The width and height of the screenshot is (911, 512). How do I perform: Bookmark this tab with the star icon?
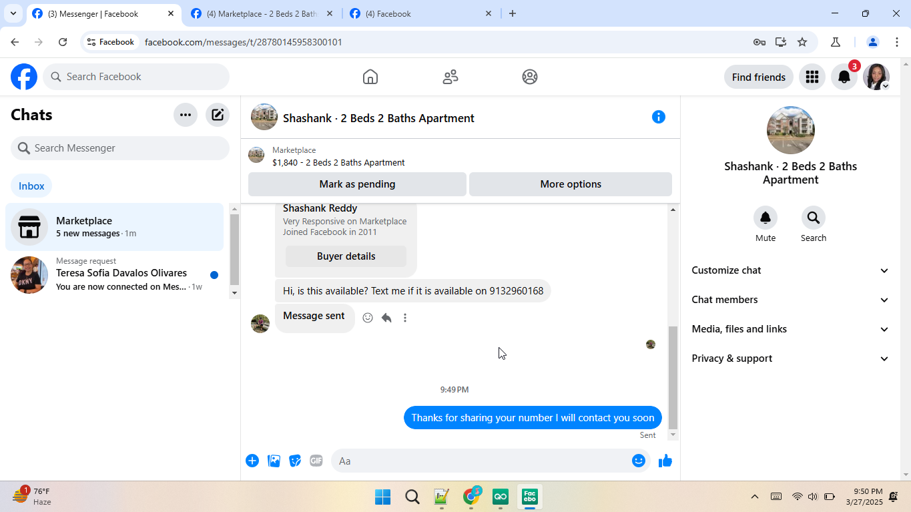click(x=802, y=42)
